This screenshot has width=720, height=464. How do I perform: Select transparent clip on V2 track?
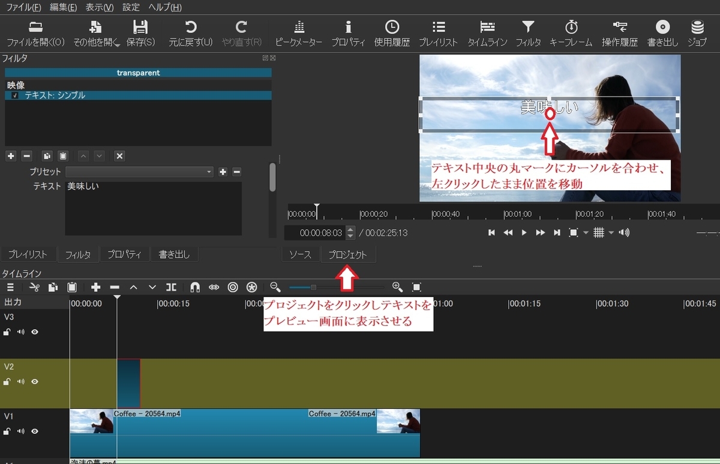[x=128, y=384]
